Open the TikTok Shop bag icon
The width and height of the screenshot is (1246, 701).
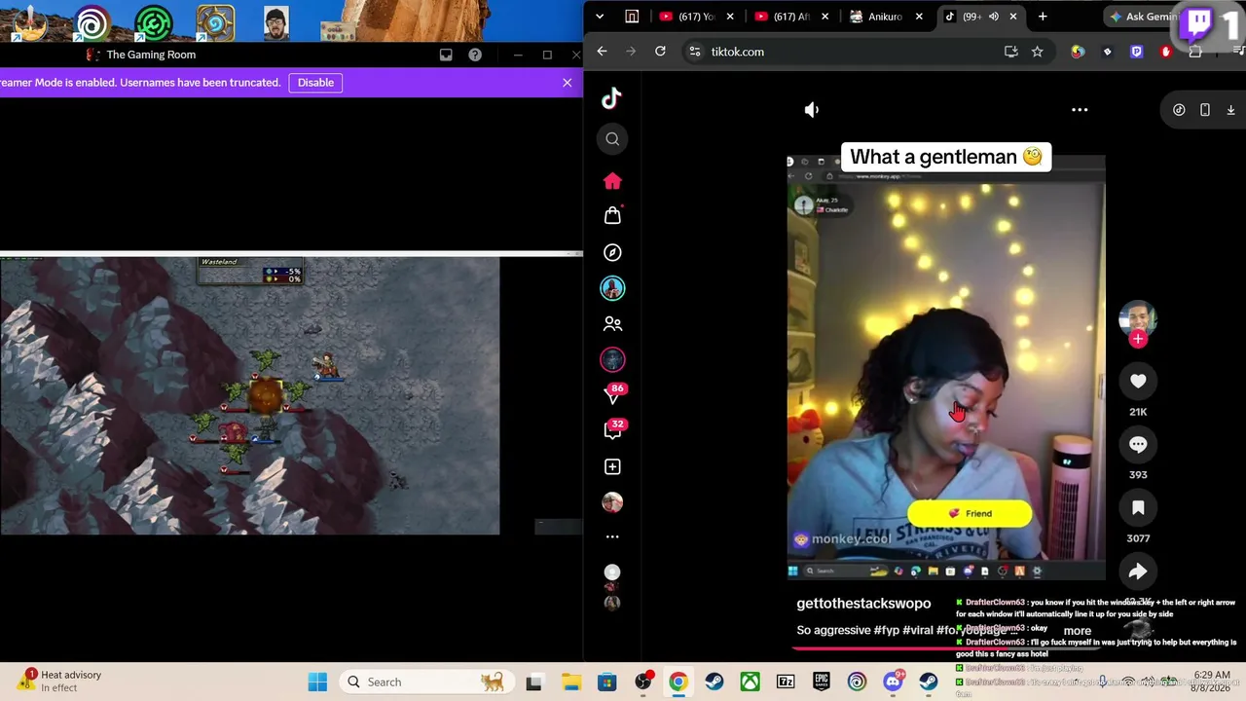click(612, 215)
